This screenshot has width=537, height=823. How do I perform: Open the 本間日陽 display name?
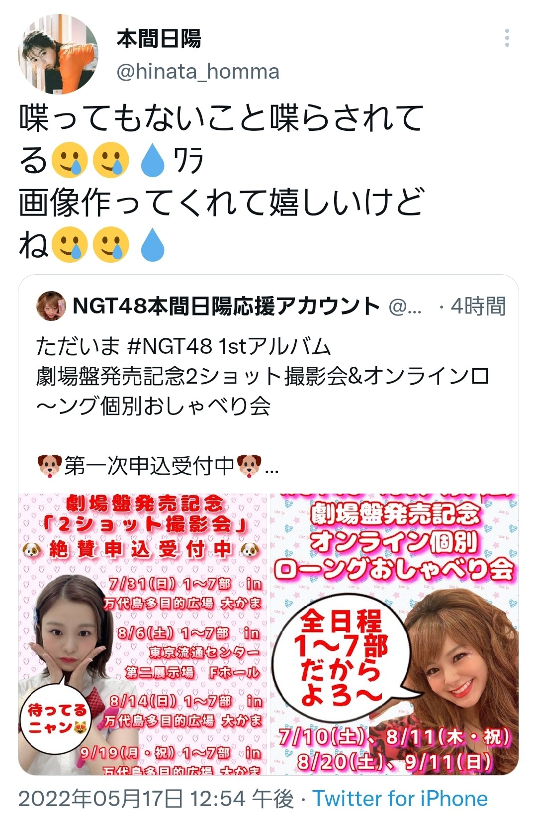click(x=159, y=38)
